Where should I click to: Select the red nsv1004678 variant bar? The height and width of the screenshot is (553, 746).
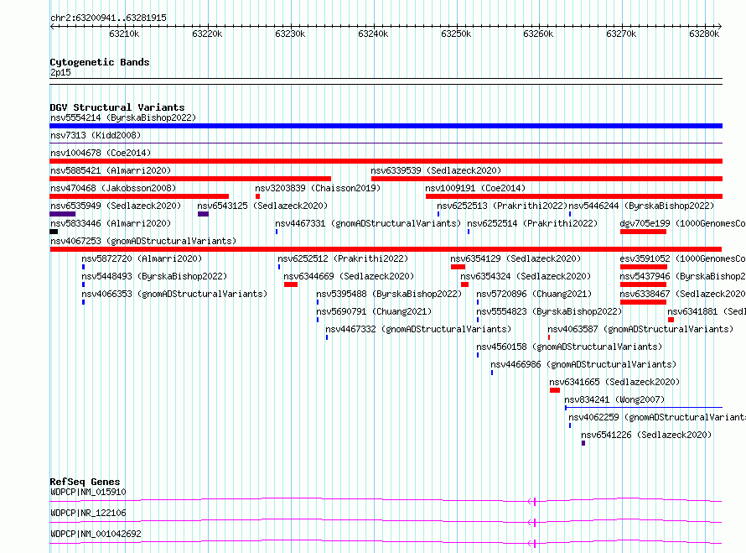[386, 161]
